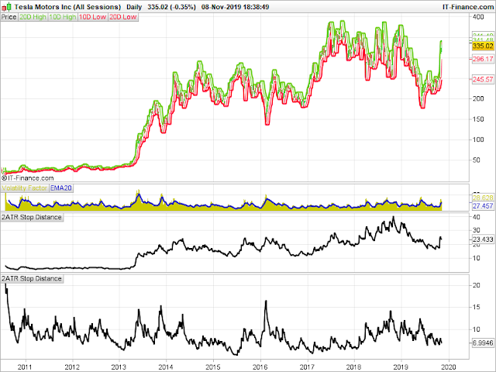Click the 2017 label on time axis

[307, 367]
